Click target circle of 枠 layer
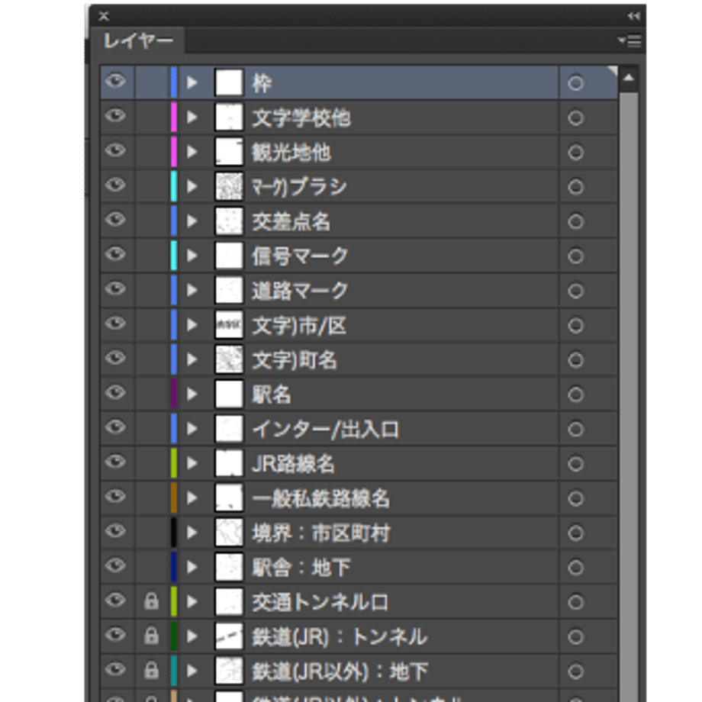The image size is (702, 702). [x=576, y=83]
